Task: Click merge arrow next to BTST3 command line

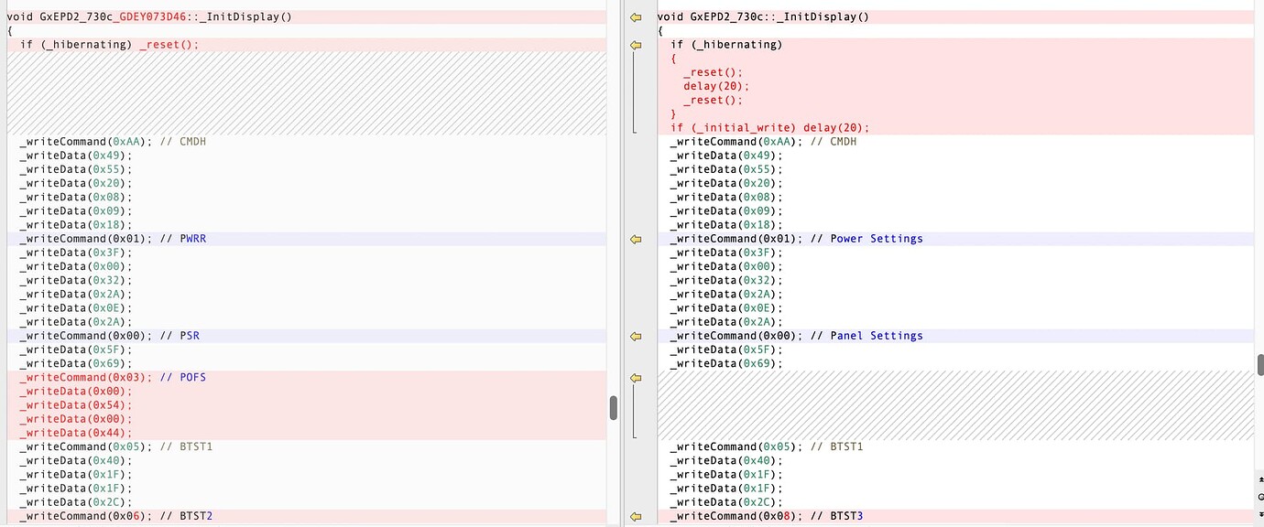Action: (x=636, y=516)
